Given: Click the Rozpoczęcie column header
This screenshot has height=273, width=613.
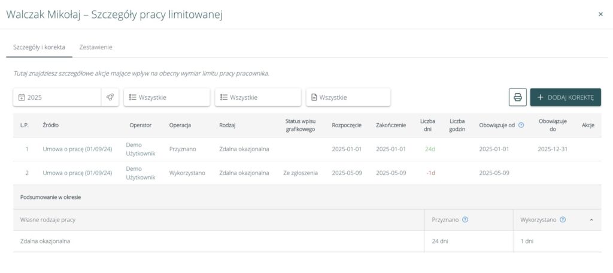Looking at the screenshot, I should (x=347, y=125).
